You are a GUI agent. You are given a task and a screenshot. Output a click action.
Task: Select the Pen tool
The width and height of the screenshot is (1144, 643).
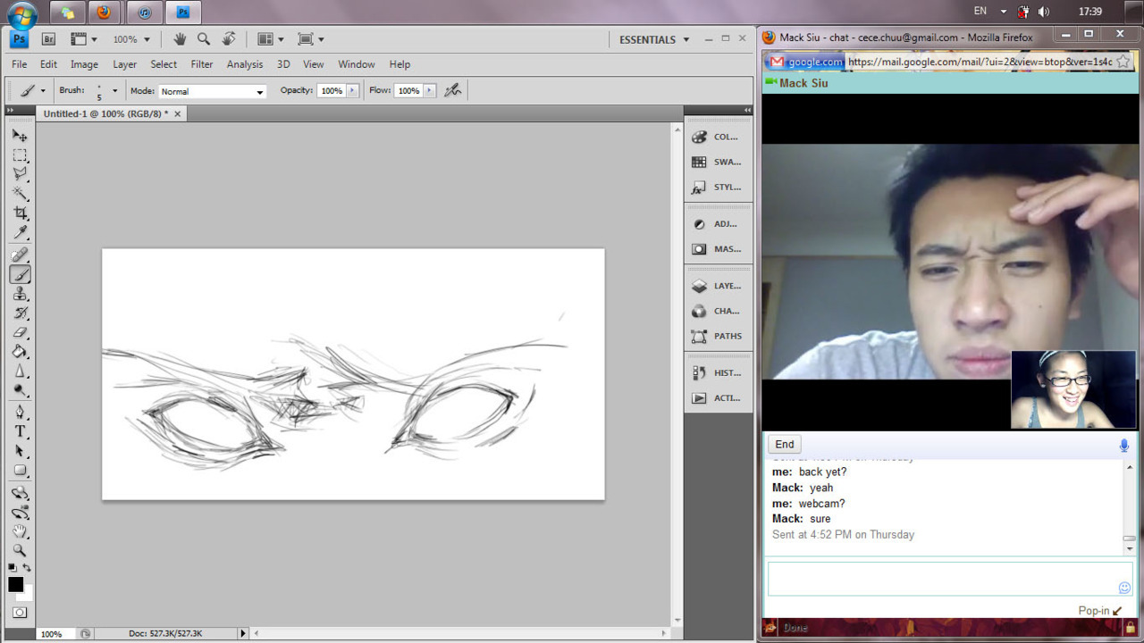coord(20,413)
